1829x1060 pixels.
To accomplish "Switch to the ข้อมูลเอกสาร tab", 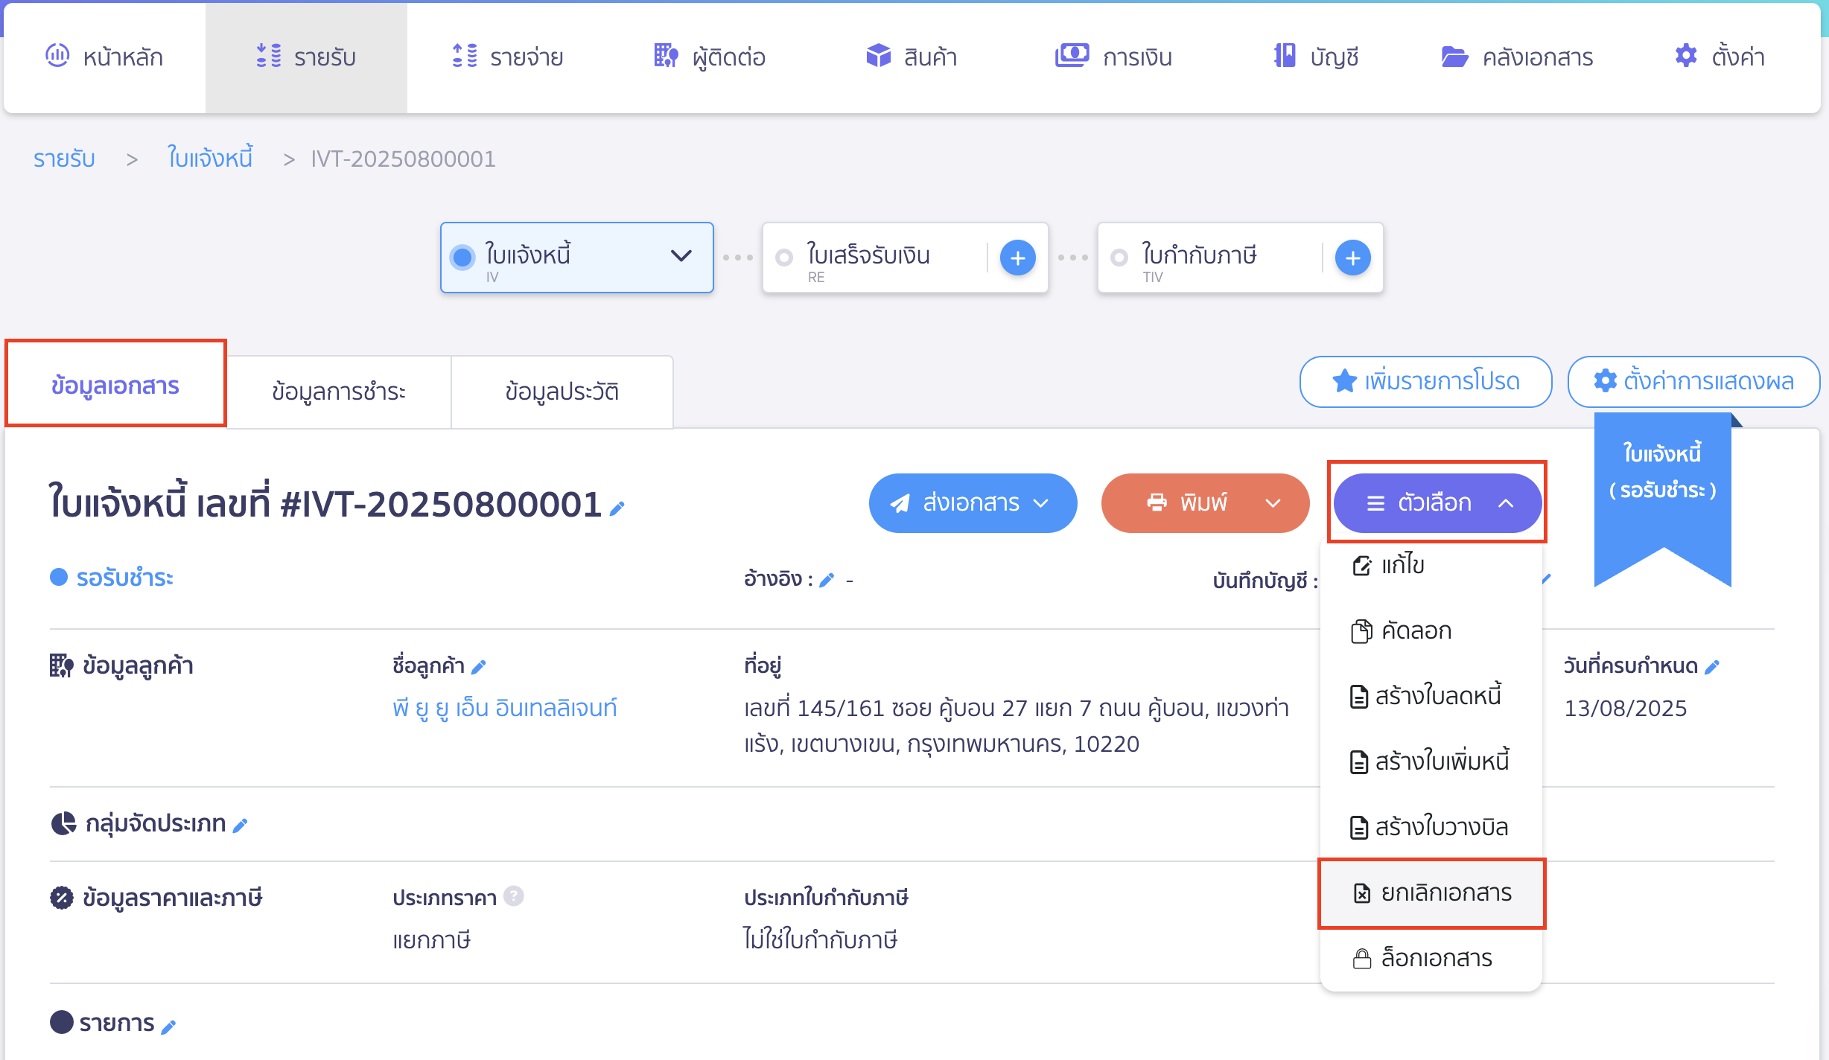I will pyautogui.click(x=115, y=384).
